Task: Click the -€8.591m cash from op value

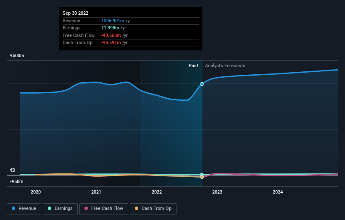Action: pyautogui.click(x=111, y=43)
